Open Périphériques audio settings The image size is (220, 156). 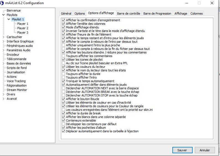tap(20, 46)
